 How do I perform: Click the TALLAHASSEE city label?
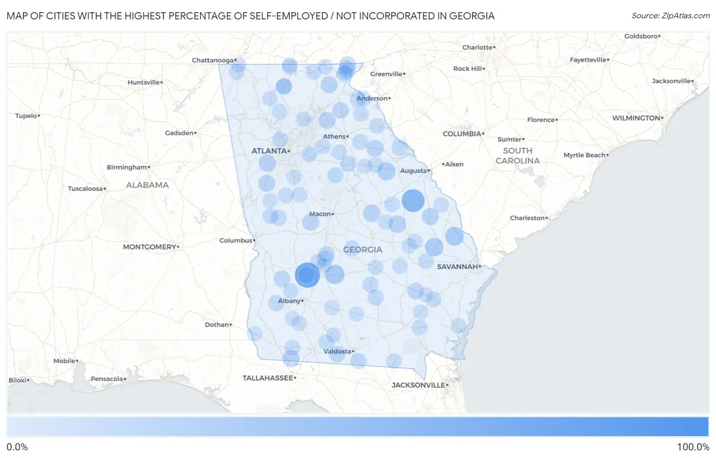(268, 378)
